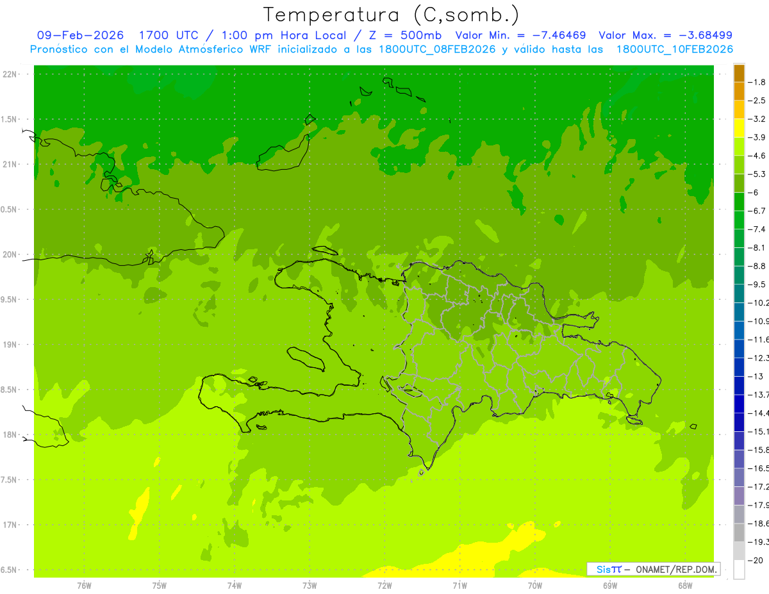This screenshot has width=769, height=594.
Task: Pick the deep blue swatch between -13 and -13.7
Action: [x=739, y=386]
